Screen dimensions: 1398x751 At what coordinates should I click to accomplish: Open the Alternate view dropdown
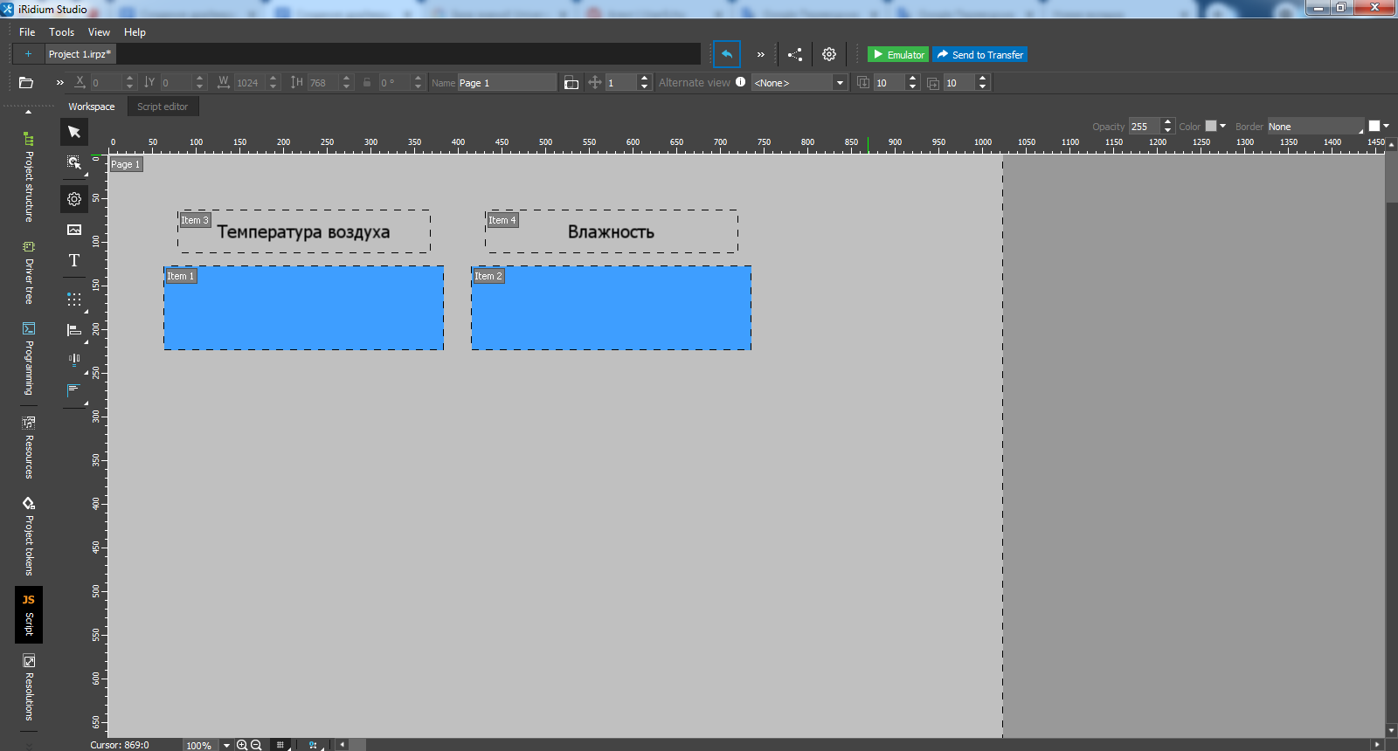coord(840,83)
